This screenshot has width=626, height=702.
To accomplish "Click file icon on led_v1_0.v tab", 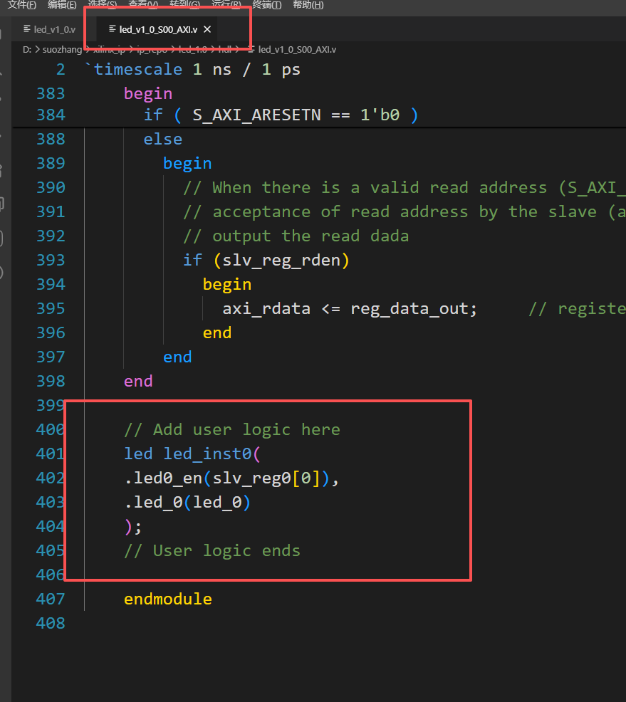I will pos(27,29).
